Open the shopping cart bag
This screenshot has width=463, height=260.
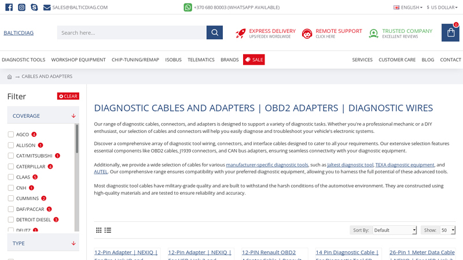click(450, 32)
